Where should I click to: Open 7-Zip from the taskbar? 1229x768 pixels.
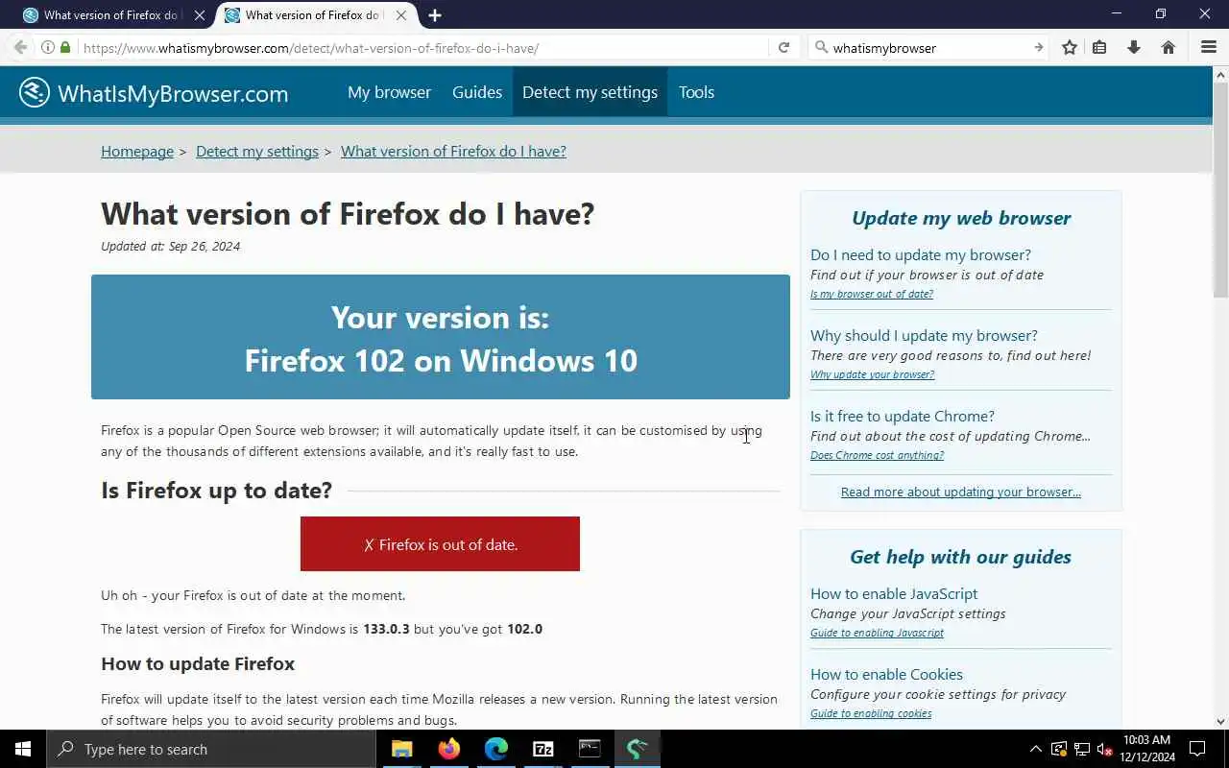543,749
